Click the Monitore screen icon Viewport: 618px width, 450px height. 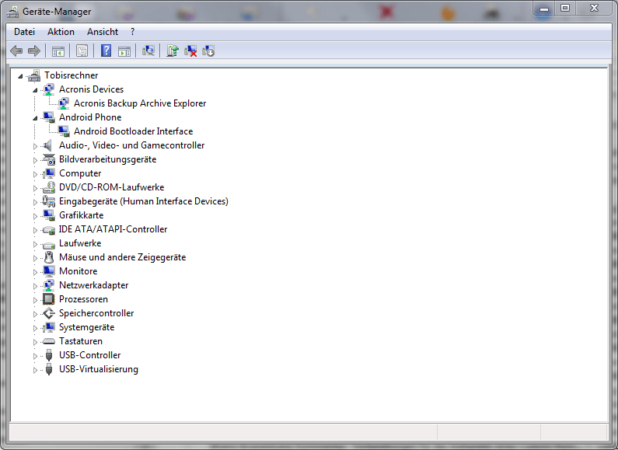(49, 271)
